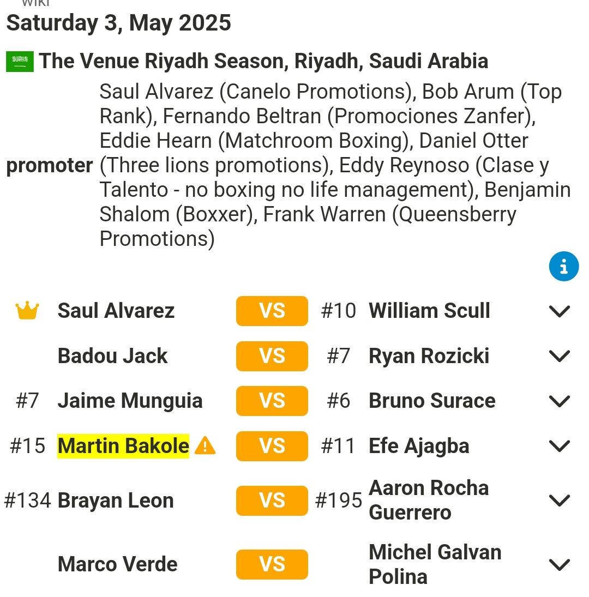The height and width of the screenshot is (597, 589).
Task: Click the blue info icon
Action: click(563, 266)
